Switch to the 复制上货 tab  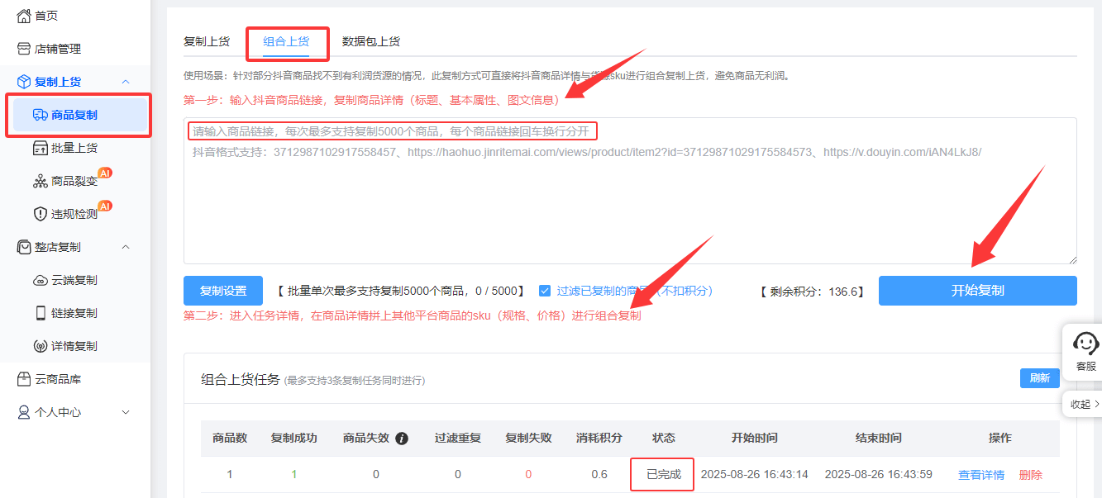point(207,41)
